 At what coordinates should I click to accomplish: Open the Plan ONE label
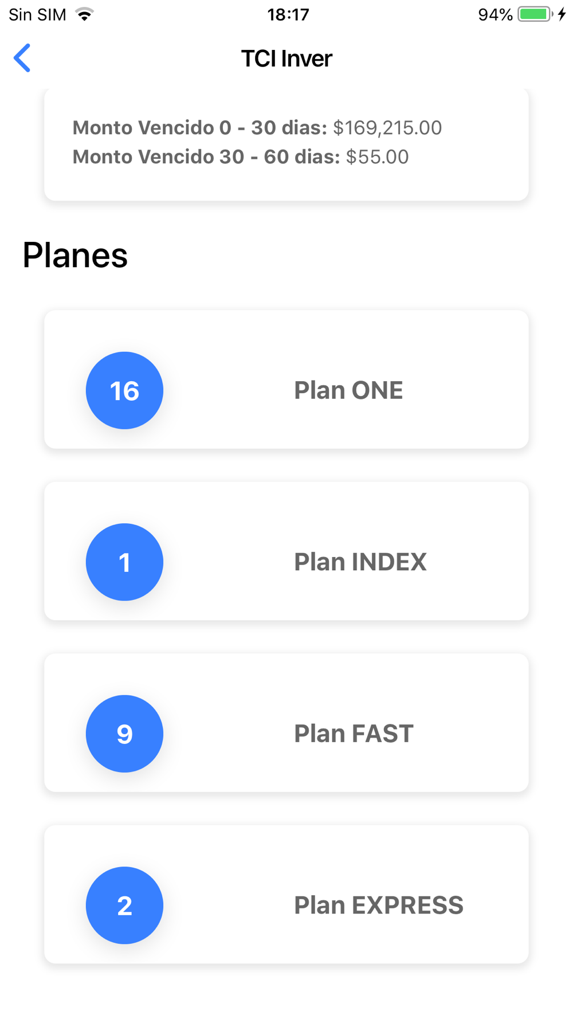click(348, 390)
